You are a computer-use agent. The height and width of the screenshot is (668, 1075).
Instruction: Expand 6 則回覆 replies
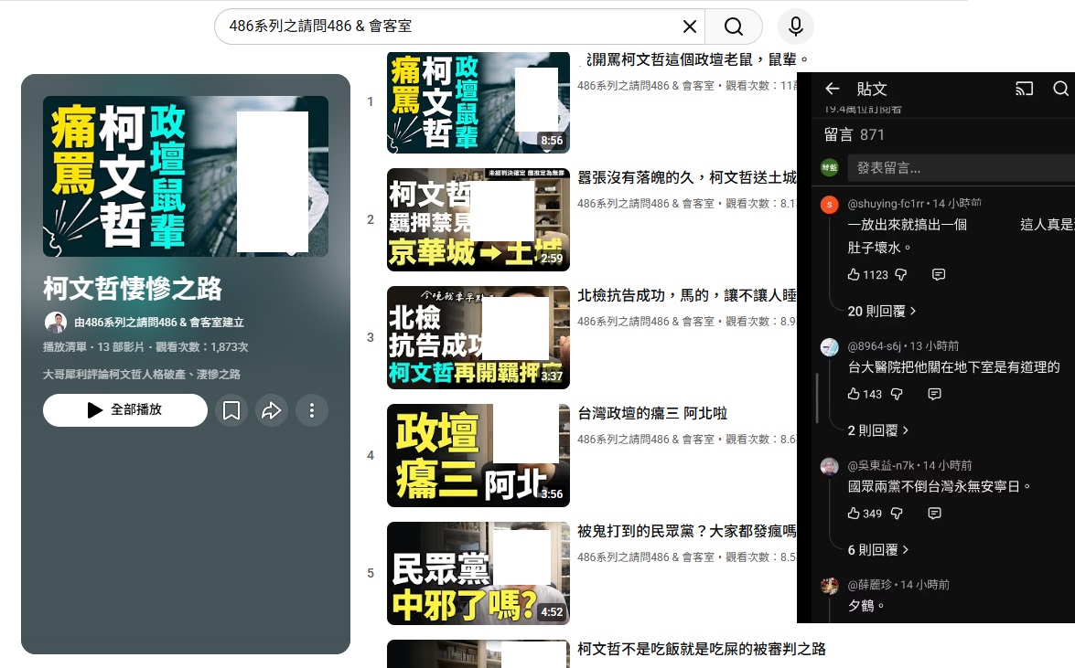point(877,550)
